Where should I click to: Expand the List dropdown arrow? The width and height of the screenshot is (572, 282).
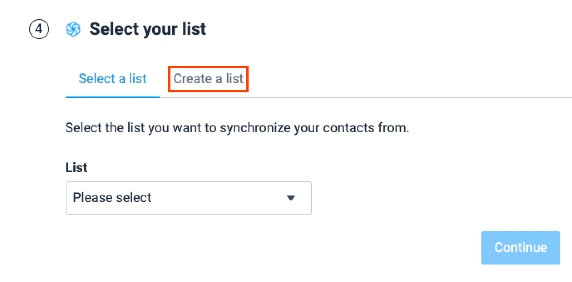pos(291,198)
